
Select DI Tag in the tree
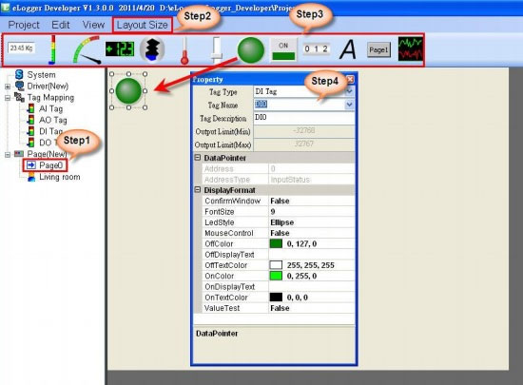(x=51, y=131)
